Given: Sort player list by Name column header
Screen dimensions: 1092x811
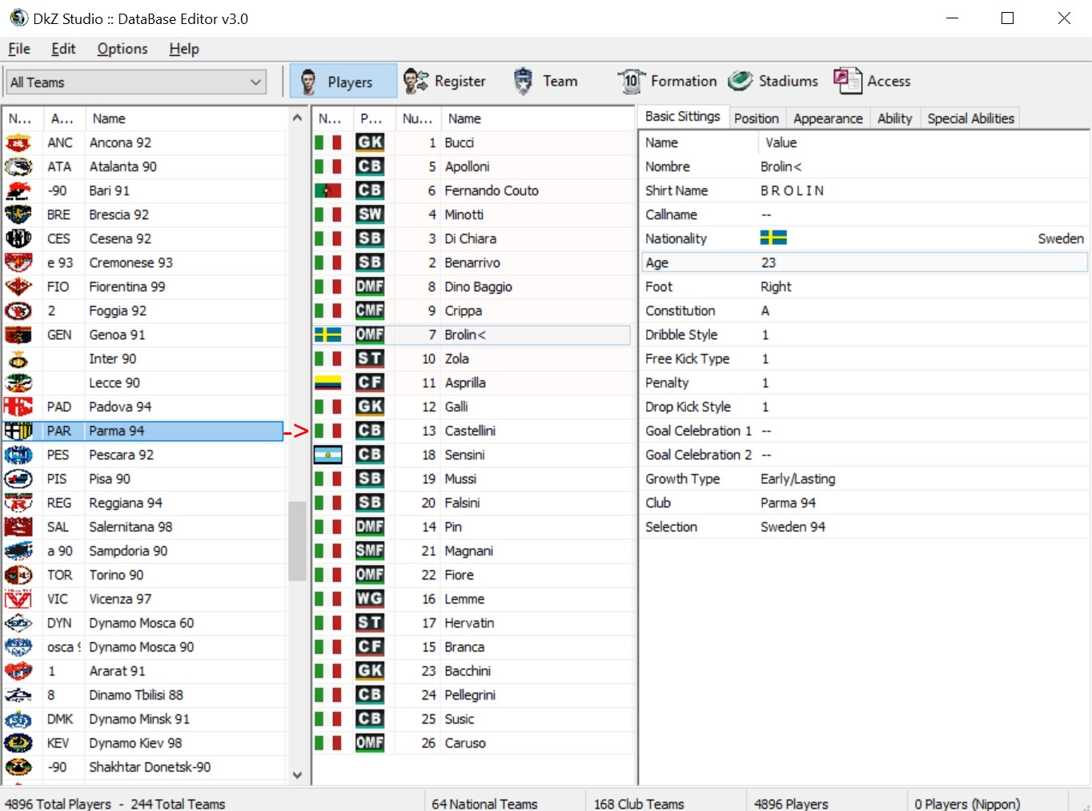Looking at the screenshot, I should pos(537,118).
